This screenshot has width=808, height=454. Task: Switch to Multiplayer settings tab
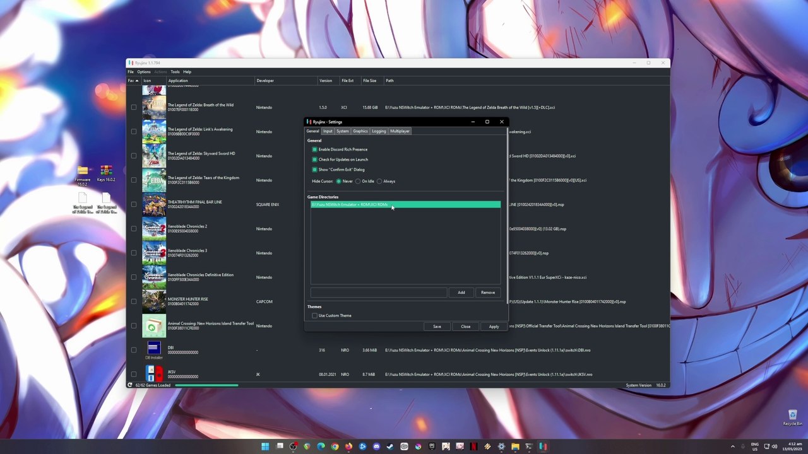tap(400, 131)
